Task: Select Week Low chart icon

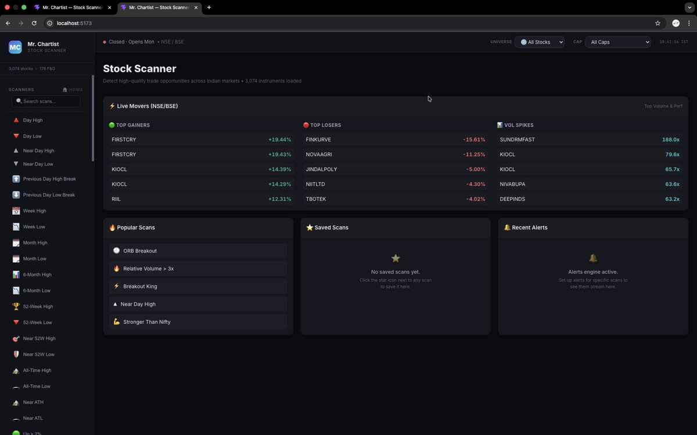Action: (16, 227)
